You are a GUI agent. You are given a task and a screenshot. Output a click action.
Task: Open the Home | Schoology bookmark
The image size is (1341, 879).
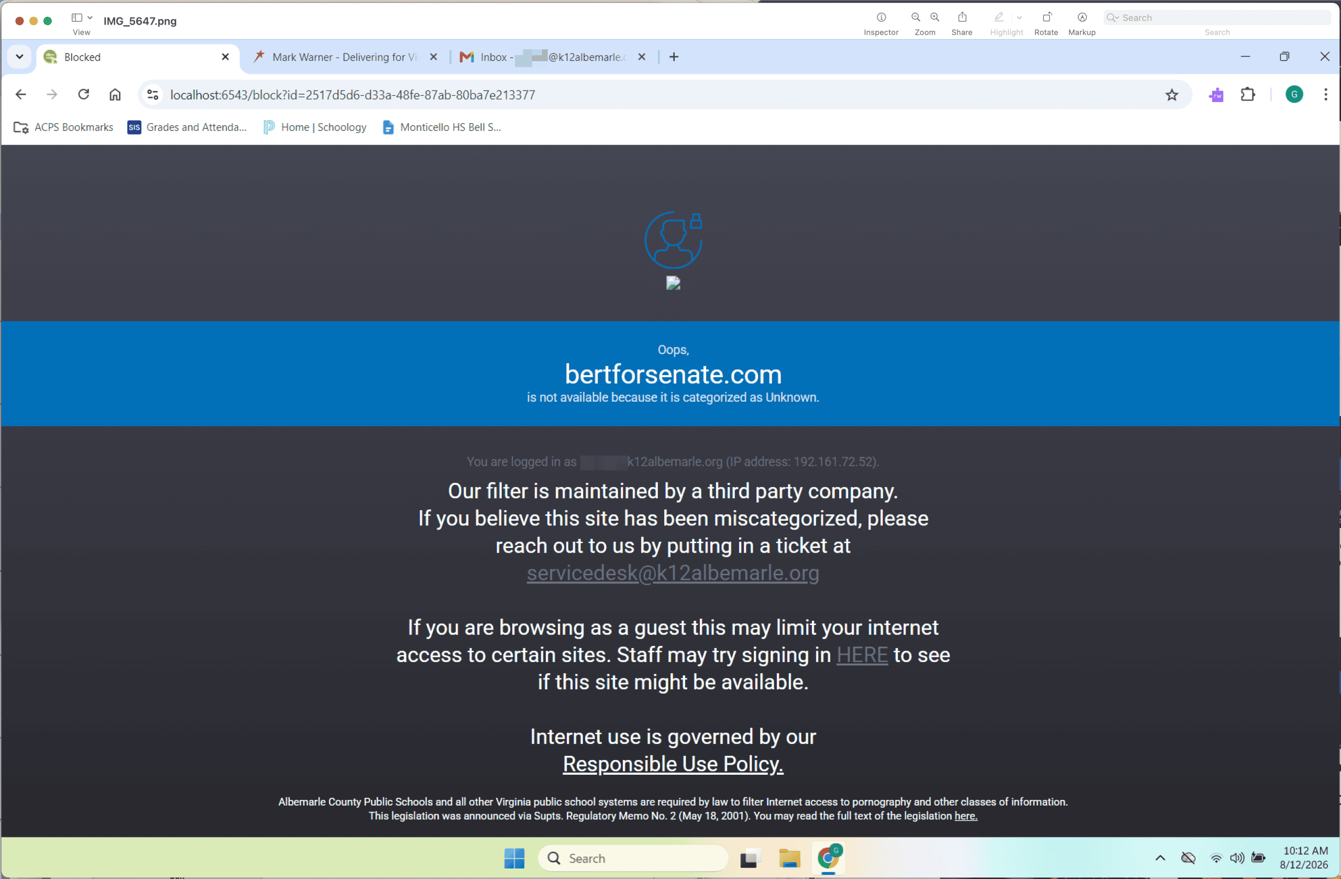(x=315, y=127)
